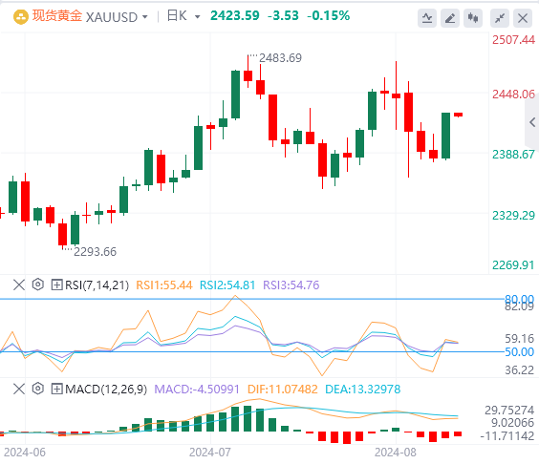
Task: Click the -11.71142 MACD axis value
Action: click(x=507, y=436)
